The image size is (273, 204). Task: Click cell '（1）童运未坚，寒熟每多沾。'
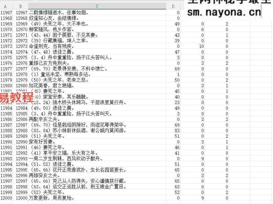(97, 74)
